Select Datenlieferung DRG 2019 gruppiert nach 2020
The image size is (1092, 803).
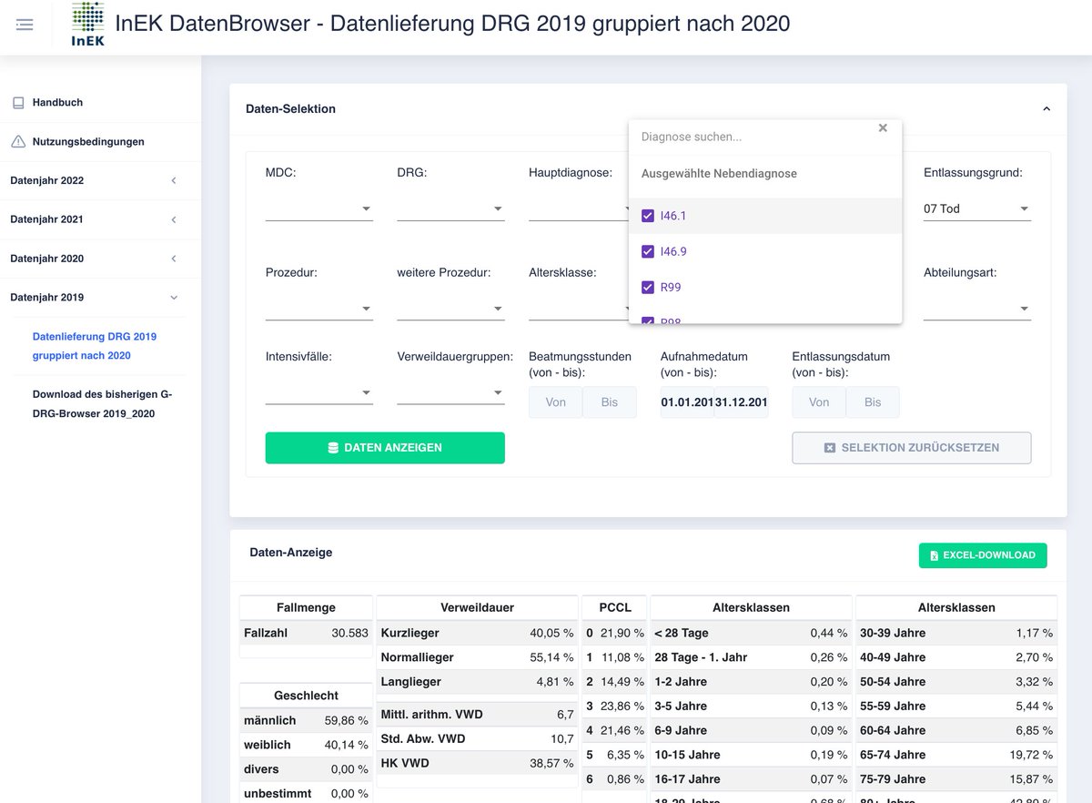[x=95, y=346]
